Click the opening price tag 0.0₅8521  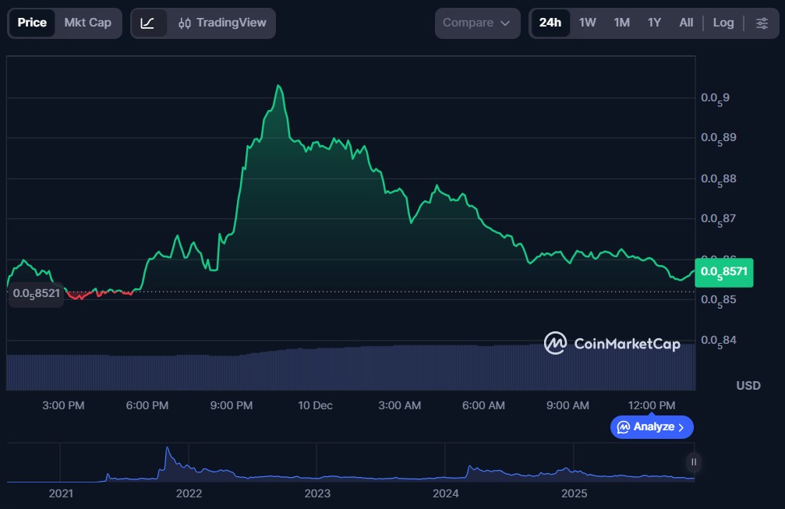[36, 293]
